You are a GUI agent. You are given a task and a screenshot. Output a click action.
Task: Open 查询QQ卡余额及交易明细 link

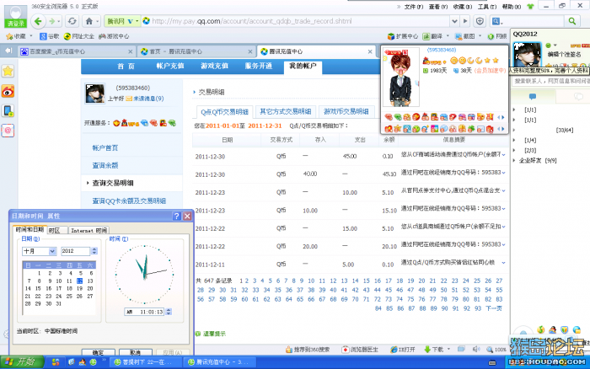(129, 201)
